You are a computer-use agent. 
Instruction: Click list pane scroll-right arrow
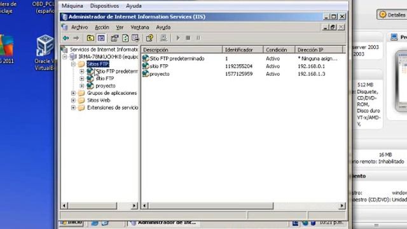coord(342,206)
